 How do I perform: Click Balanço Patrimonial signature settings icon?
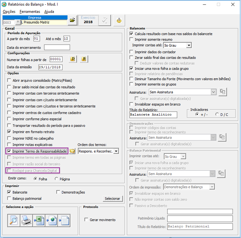tap(221, 174)
